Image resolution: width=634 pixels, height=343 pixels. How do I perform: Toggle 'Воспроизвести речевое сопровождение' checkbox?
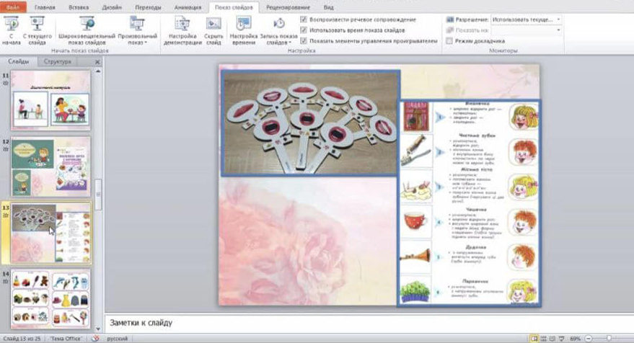pyautogui.click(x=304, y=19)
